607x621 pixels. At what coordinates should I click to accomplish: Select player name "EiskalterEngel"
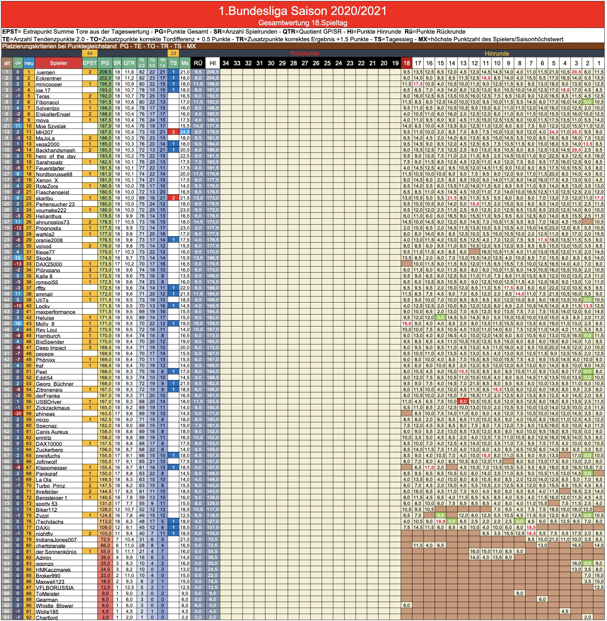53,114
